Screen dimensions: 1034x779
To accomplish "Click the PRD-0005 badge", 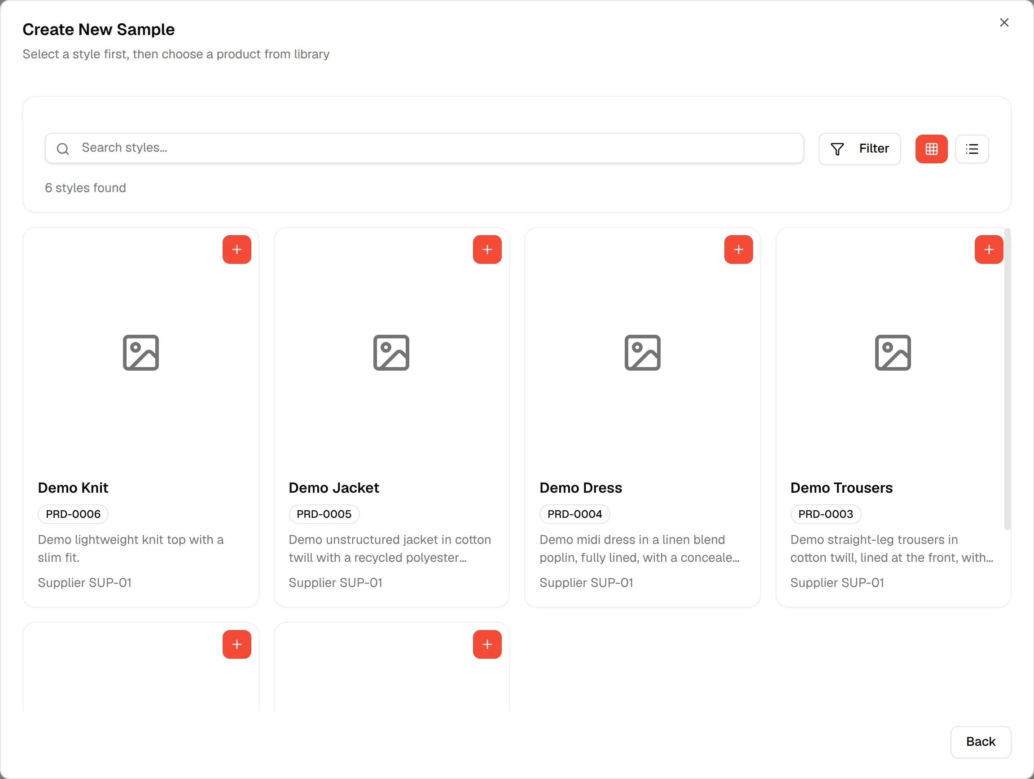I will 324,514.
